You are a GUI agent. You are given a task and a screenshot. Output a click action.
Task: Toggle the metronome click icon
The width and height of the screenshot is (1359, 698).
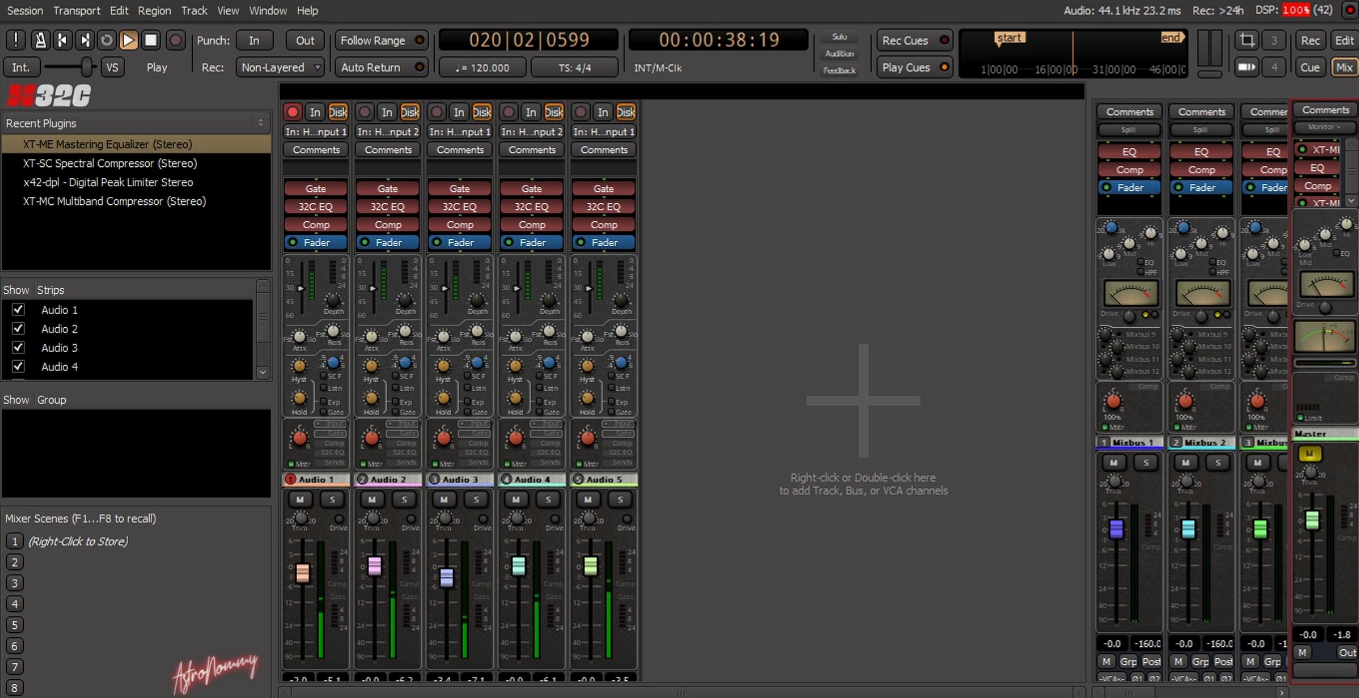tap(40, 40)
